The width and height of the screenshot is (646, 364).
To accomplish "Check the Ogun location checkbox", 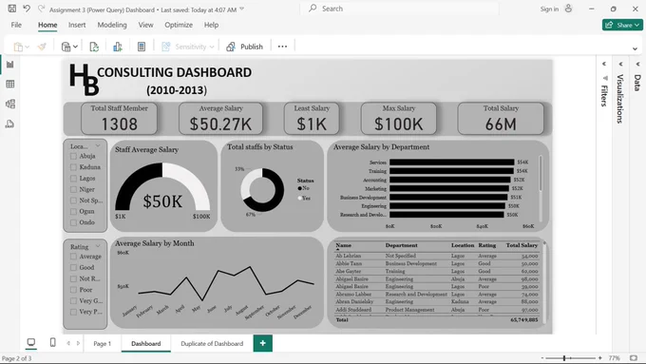I will [x=73, y=212].
